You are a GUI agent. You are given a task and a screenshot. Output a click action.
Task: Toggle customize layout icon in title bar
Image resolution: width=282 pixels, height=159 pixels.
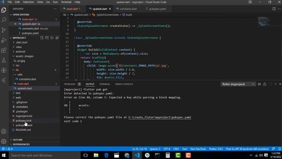pyautogui.click(x=250, y=2)
